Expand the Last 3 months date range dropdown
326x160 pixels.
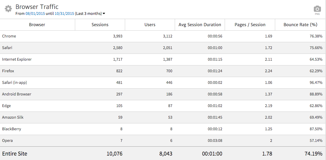tap(90, 14)
